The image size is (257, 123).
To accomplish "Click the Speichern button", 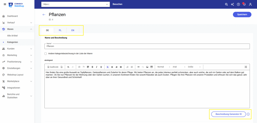I will (x=242, y=14).
